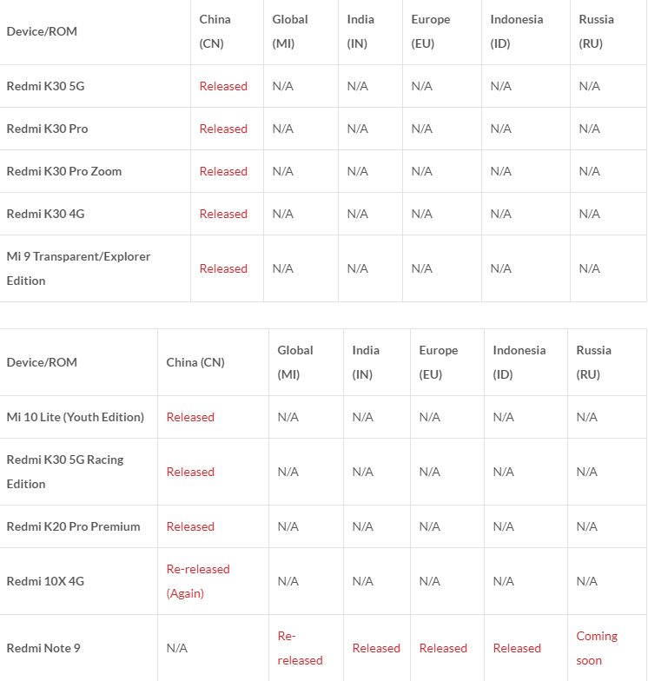This screenshot has width=648, height=681.
Task: Open Coming soon link for Redmi Note 9 Russia
Action: click(597, 648)
